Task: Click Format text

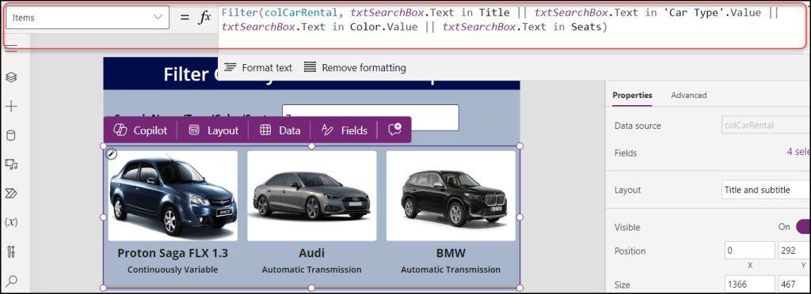Action: [258, 67]
